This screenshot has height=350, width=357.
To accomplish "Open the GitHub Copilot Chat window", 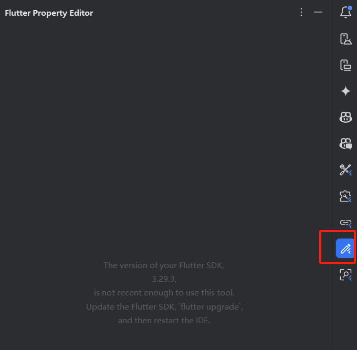I will point(345,144).
